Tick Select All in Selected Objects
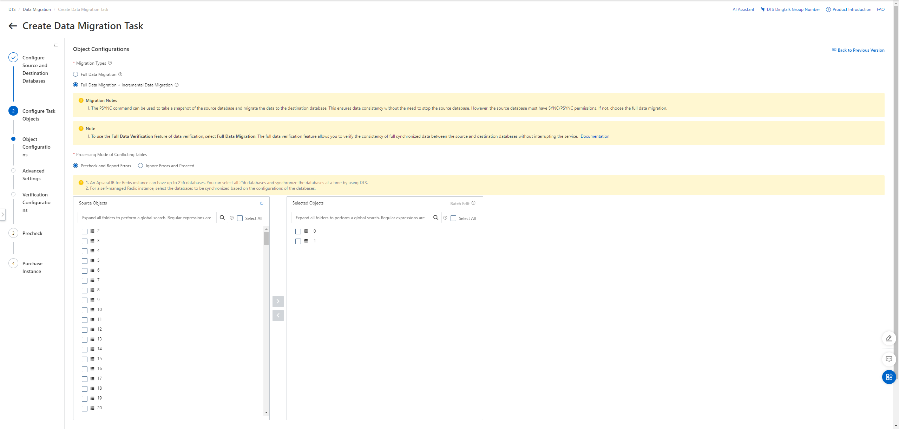 coord(453,219)
